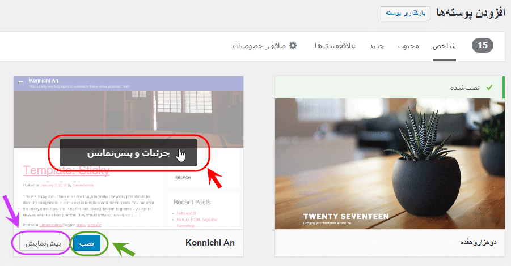Click the افزودن پوسته‌ها page heading
This screenshot has height=266, width=511.
471,13
